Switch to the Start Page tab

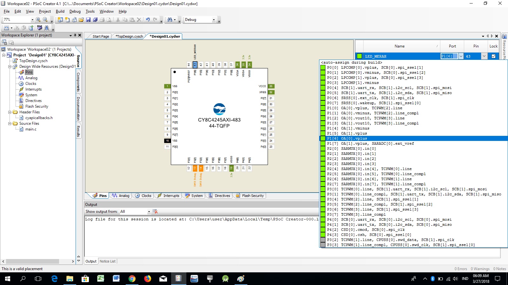pyautogui.click(x=101, y=36)
